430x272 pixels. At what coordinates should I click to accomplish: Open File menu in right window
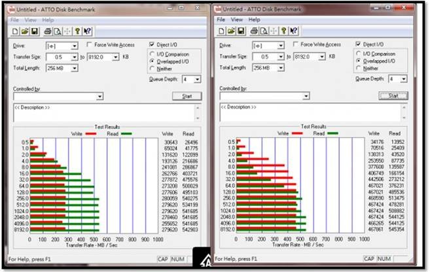(x=221, y=20)
